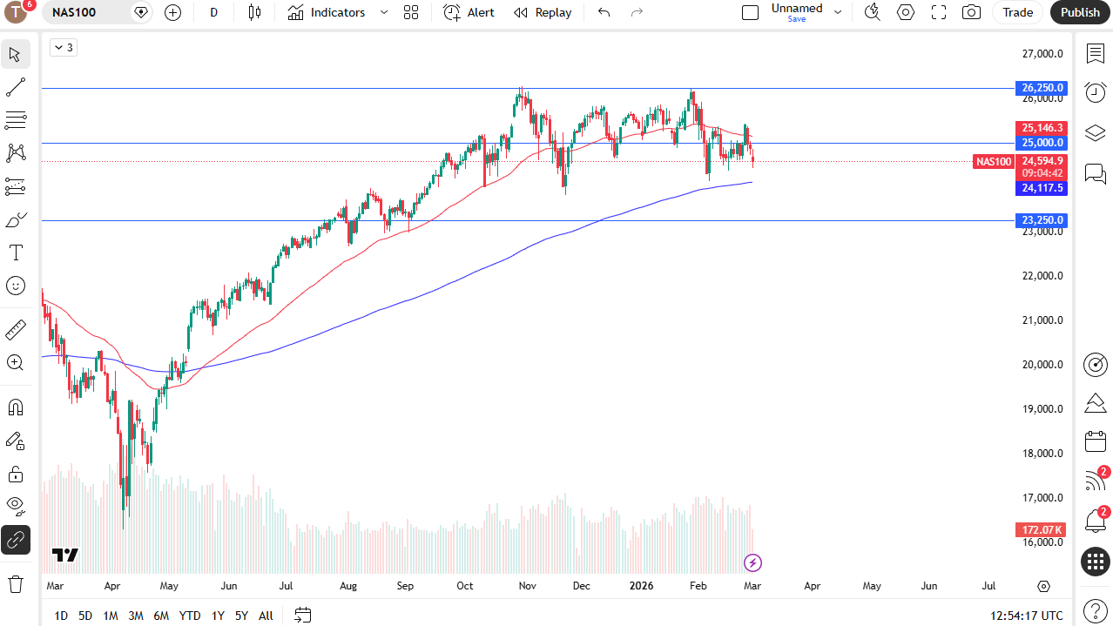The width and height of the screenshot is (1113, 626).
Task: Open the calendar panel
Action: pos(1095,441)
